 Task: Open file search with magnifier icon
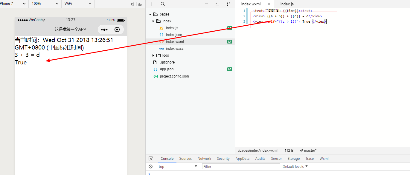(x=163, y=4)
